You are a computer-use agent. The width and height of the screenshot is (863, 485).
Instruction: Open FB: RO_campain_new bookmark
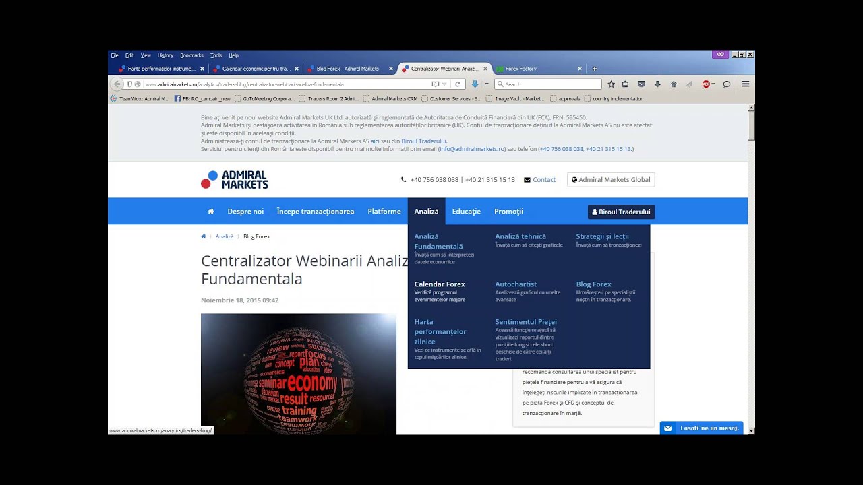coord(202,98)
